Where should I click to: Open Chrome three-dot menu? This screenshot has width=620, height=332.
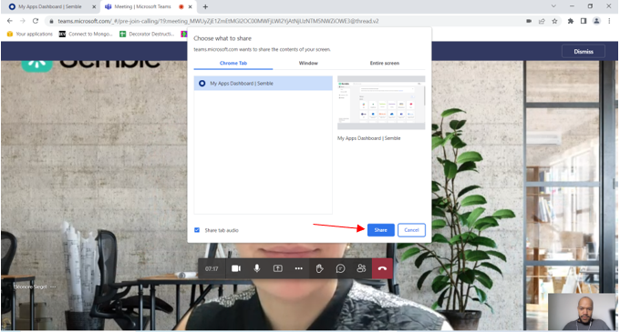point(609,21)
